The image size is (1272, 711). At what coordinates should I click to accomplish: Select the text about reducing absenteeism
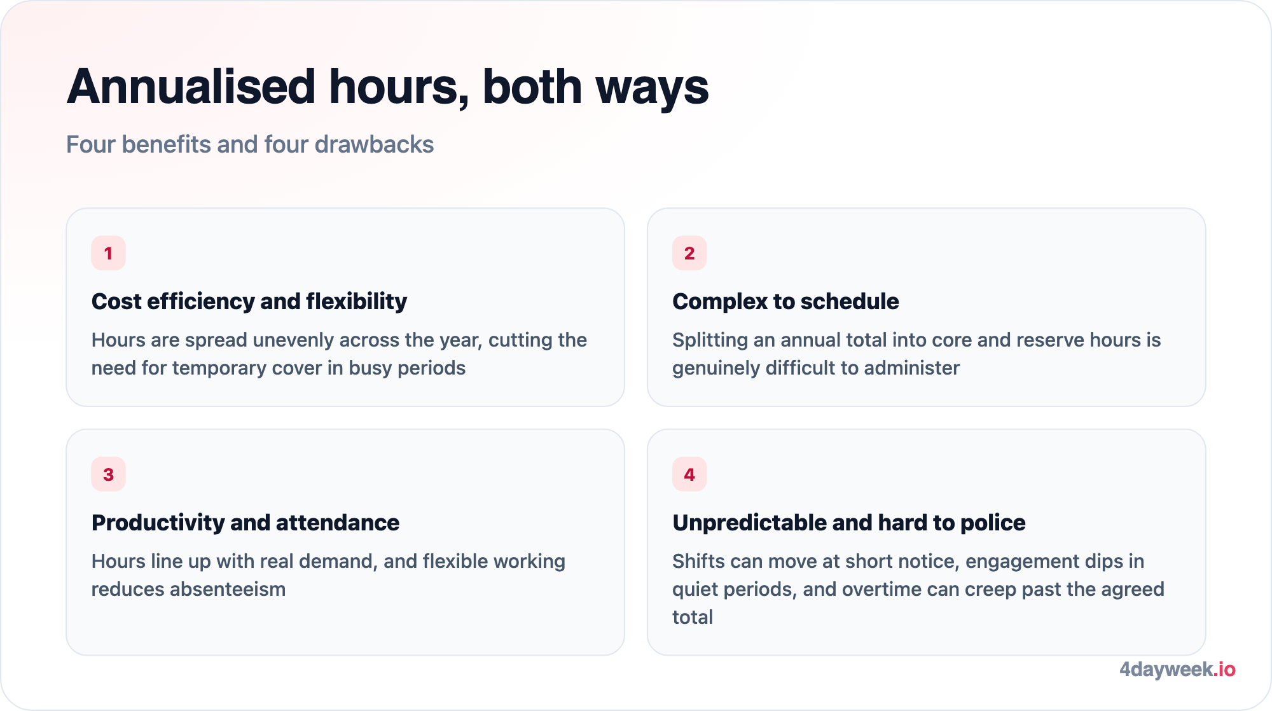(x=328, y=575)
